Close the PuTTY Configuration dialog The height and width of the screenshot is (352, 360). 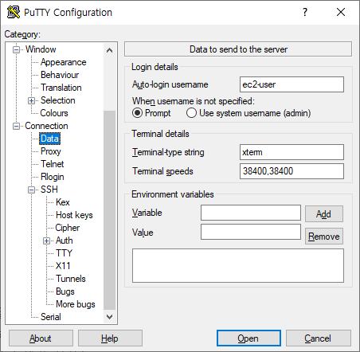pyautogui.click(x=341, y=12)
